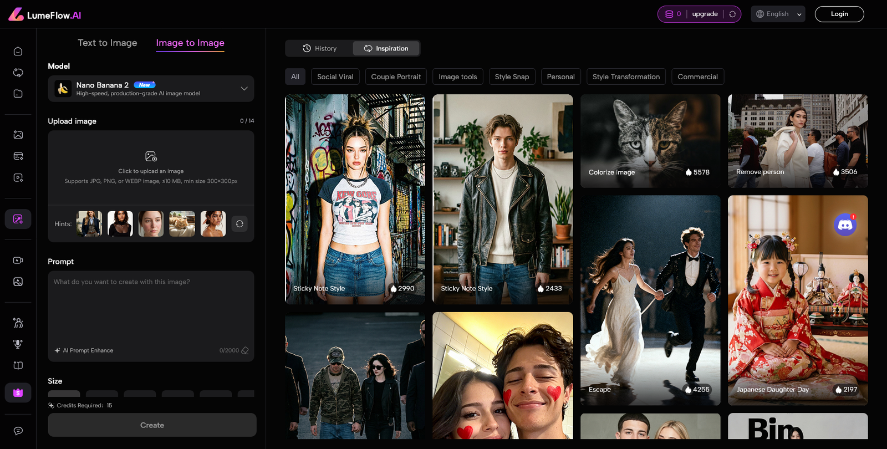Expand the Nano Banana 2 model dropdown
Viewport: 887px width, 449px height.
244,89
